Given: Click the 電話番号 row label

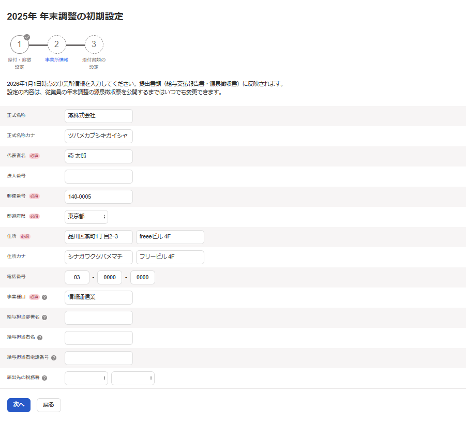Looking at the screenshot, I should [17, 277].
